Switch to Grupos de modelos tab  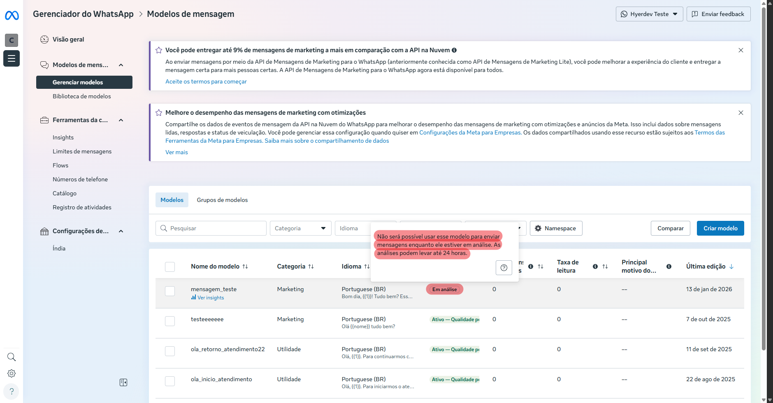[222, 200]
